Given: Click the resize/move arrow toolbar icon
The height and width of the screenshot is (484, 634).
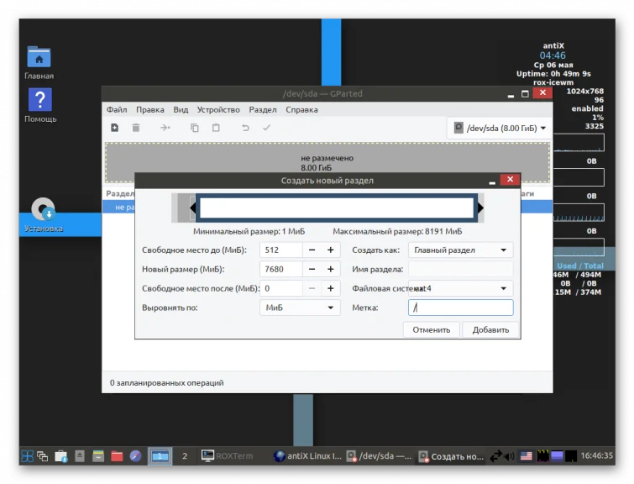Looking at the screenshot, I should click(x=165, y=128).
